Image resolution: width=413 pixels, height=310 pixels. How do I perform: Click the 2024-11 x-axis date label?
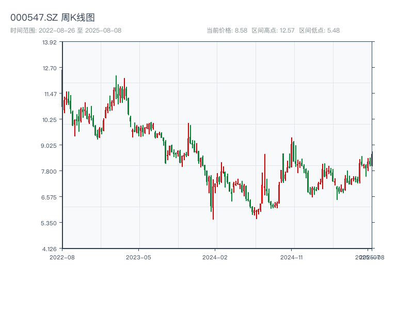coord(292,257)
